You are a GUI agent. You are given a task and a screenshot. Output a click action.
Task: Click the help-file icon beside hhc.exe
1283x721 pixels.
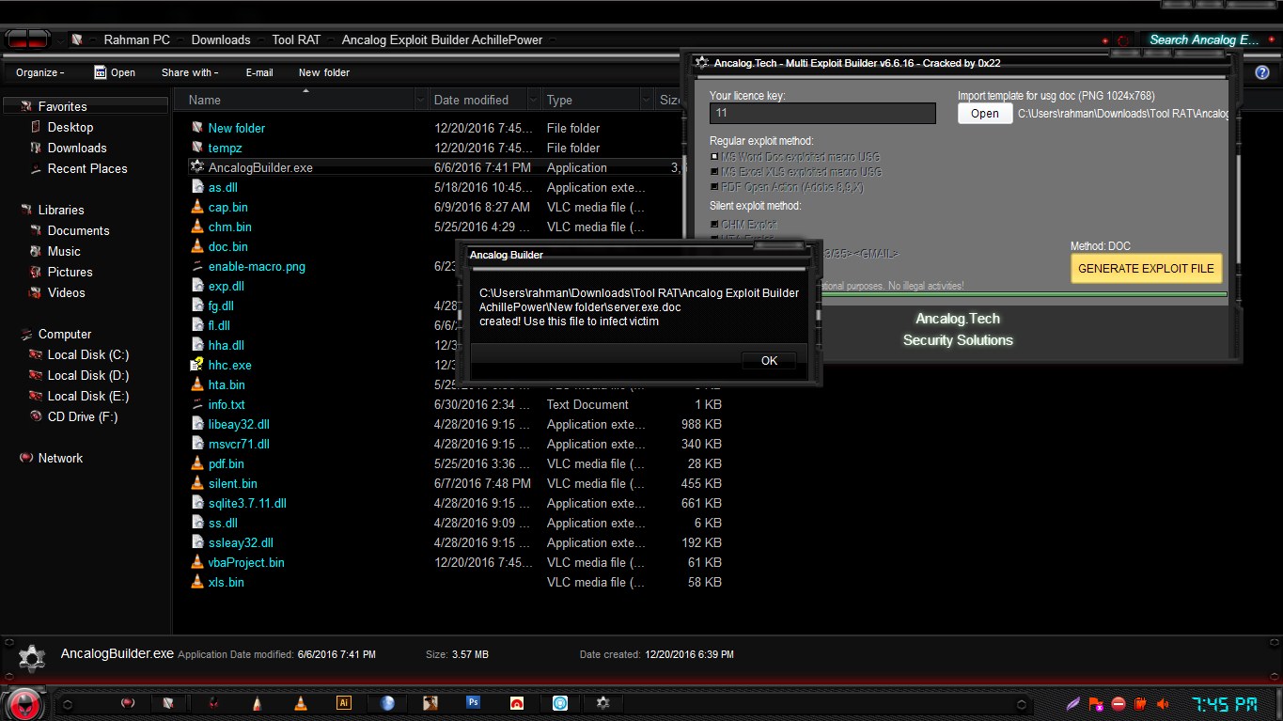click(197, 365)
